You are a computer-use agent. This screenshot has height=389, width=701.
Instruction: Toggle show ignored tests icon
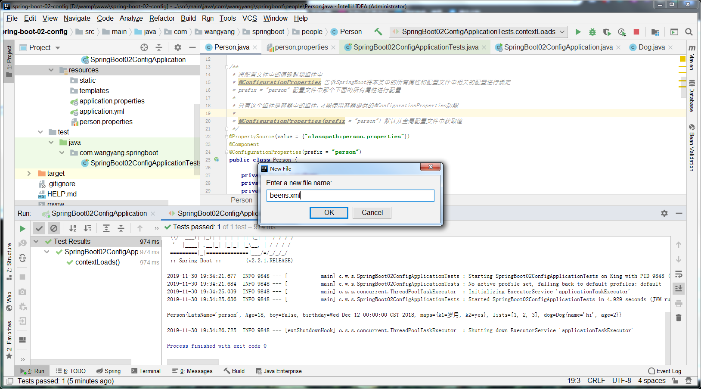point(54,228)
